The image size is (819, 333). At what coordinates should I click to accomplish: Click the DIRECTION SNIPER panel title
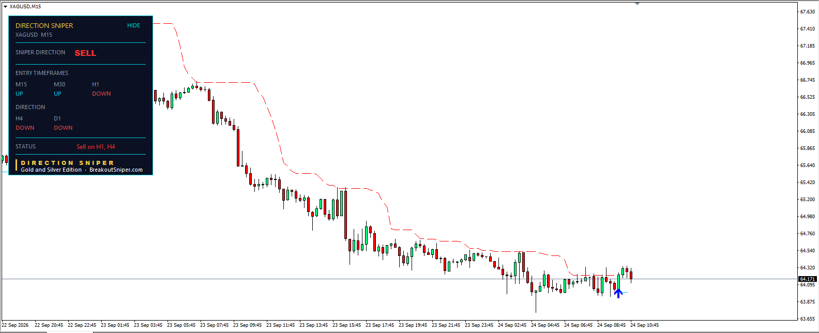point(44,25)
